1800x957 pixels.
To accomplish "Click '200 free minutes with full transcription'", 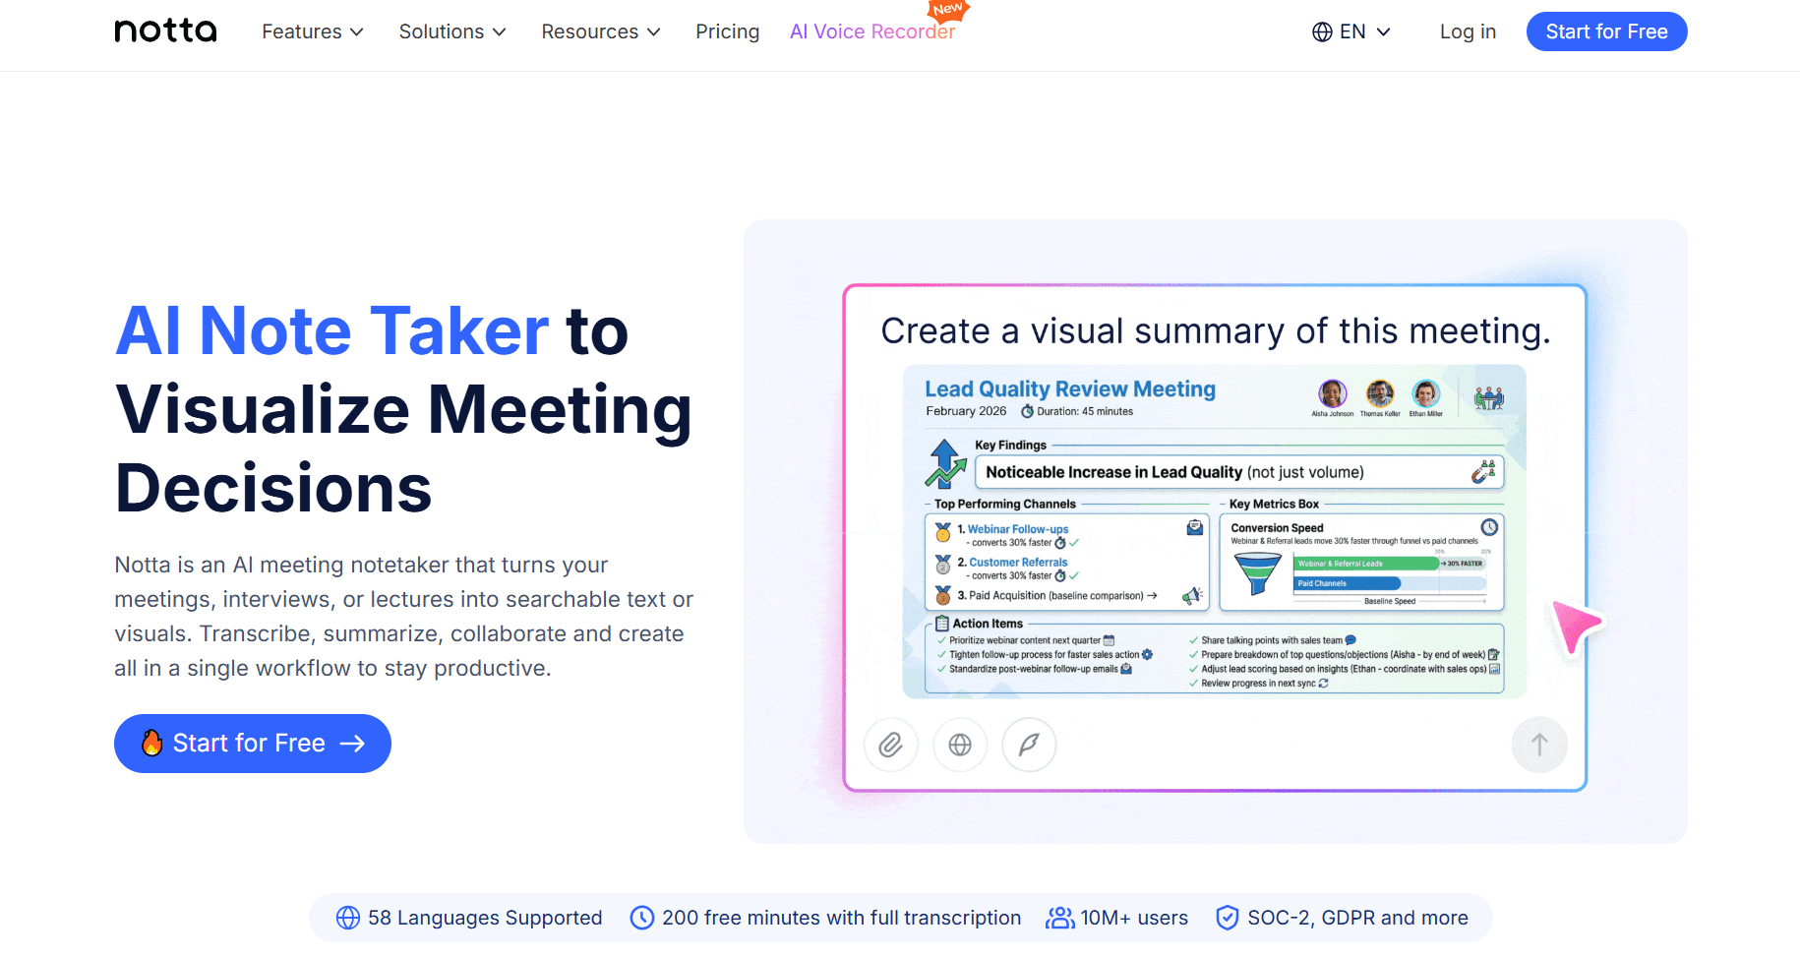I will pos(842,918).
